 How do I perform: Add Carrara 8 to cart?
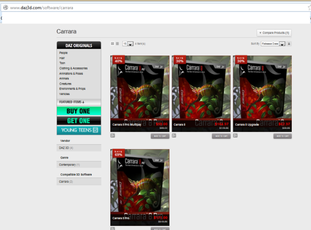point(221,136)
